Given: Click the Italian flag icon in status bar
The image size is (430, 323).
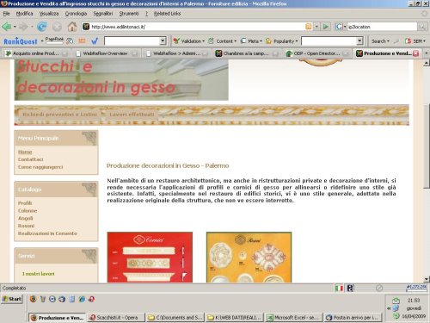Looking at the screenshot, I should click(x=339, y=288).
